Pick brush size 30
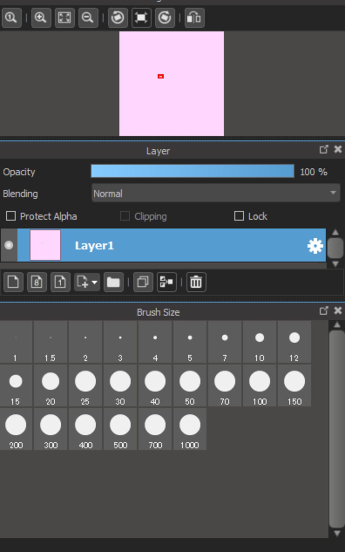The width and height of the screenshot is (345, 552). (x=120, y=385)
